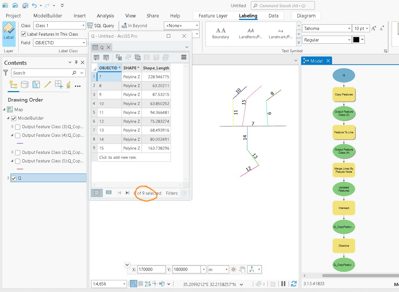Pause map drawing using status bar icon
Viewport: 399px width, 292px height.
(x=283, y=284)
